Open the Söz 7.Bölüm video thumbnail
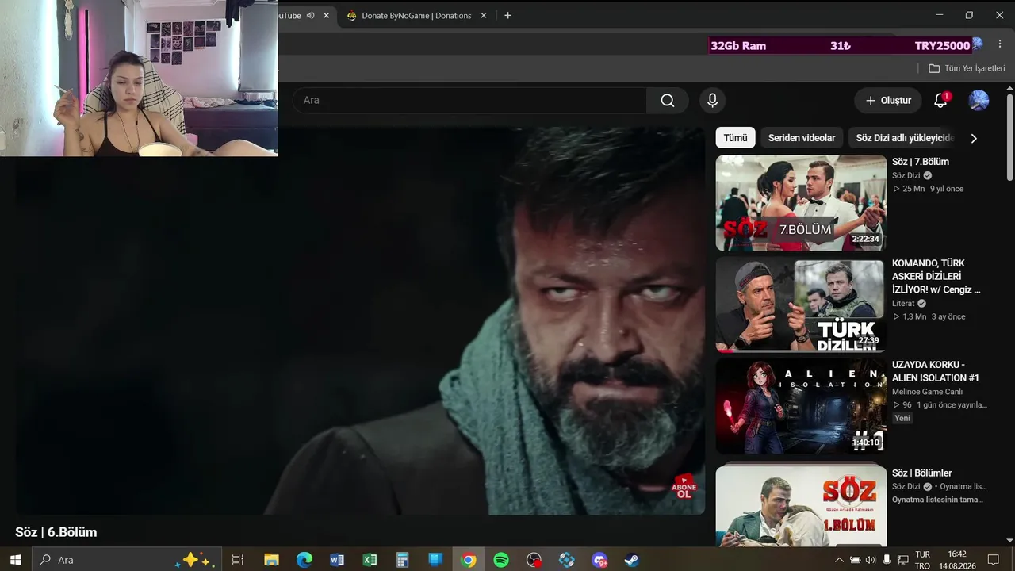This screenshot has width=1015, height=571. click(801, 203)
